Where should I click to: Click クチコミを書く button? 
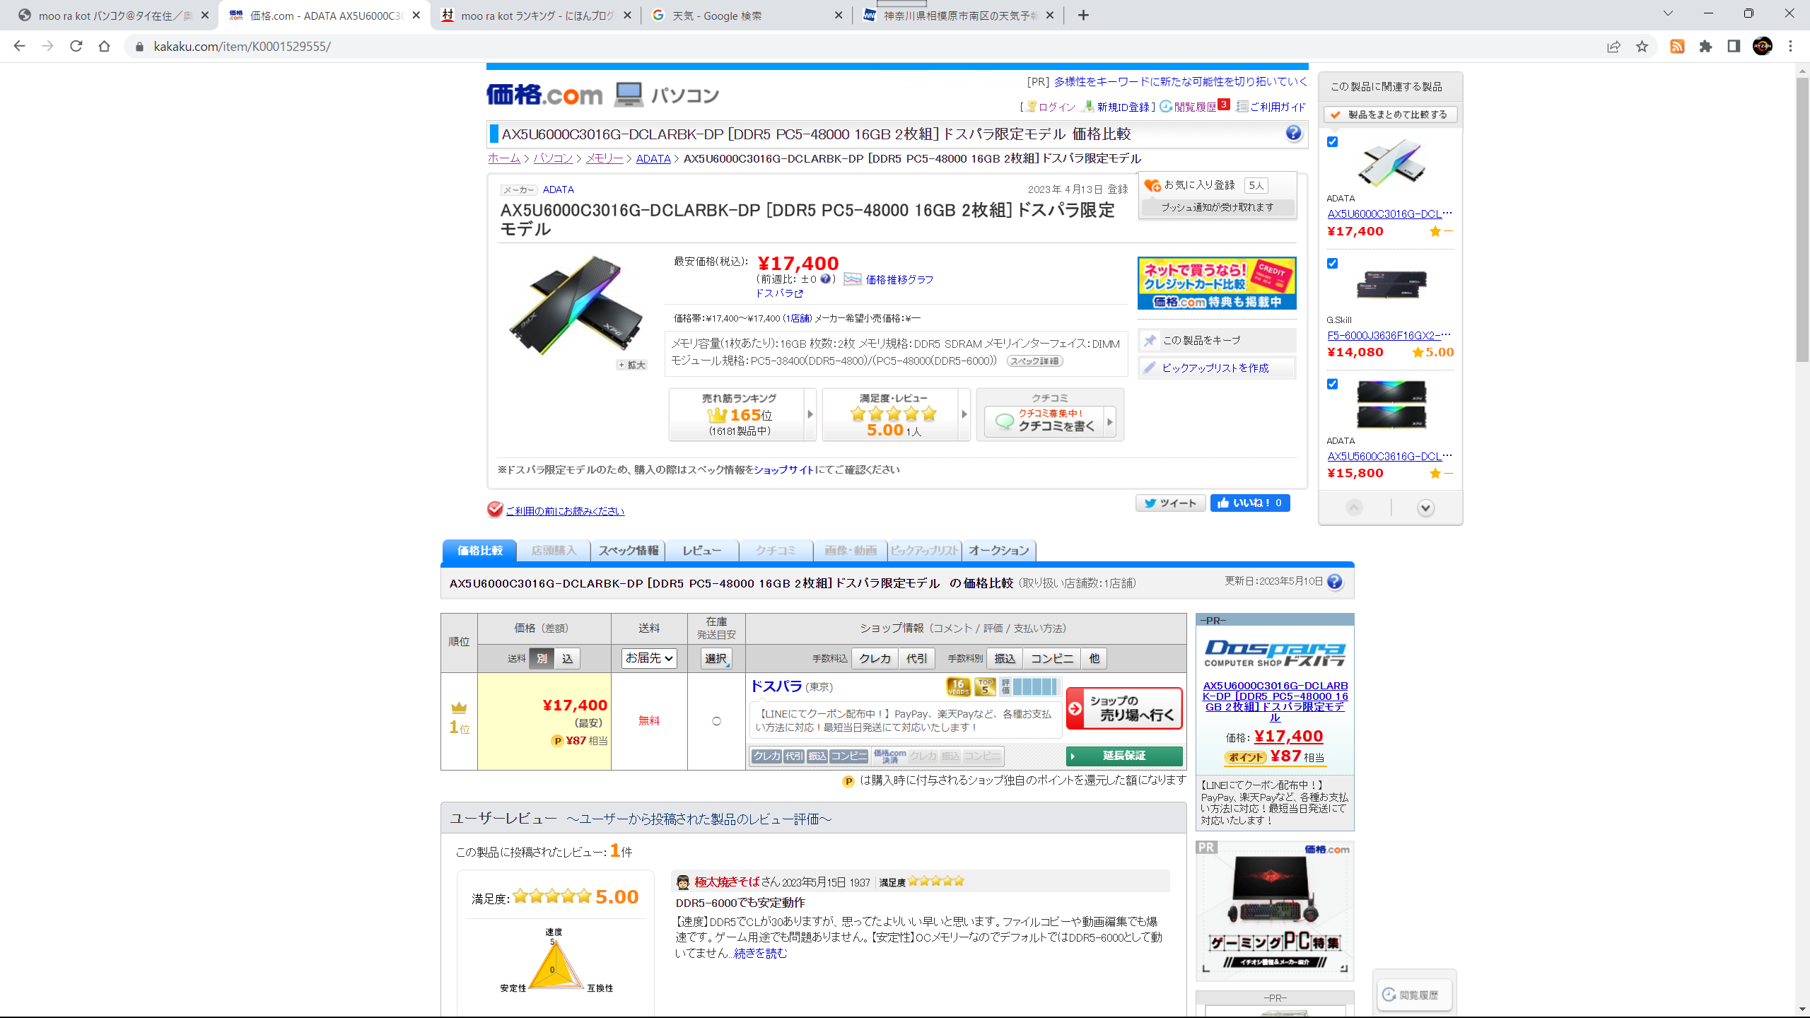click(x=1050, y=422)
